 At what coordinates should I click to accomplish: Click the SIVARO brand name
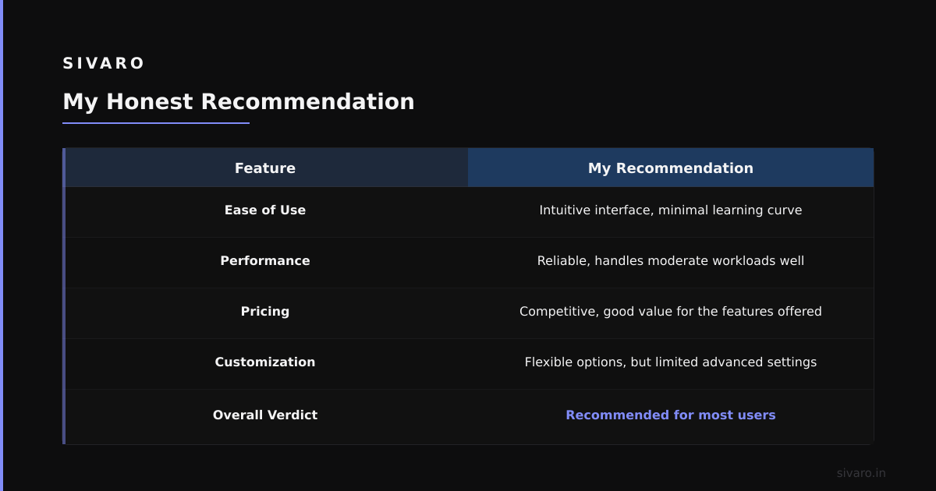pyautogui.click(x=104, y=63)
